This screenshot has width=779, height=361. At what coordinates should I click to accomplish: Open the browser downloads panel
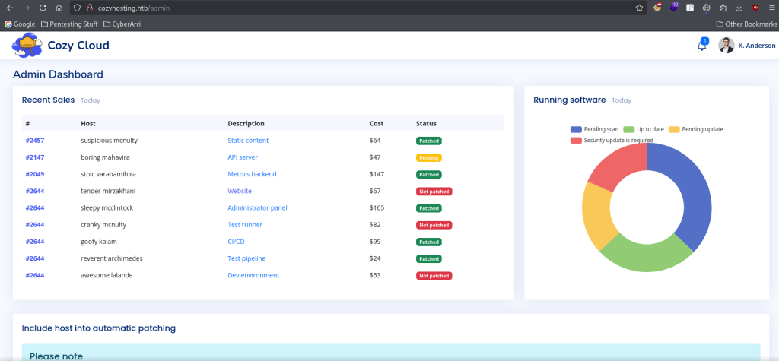point(739,8)
